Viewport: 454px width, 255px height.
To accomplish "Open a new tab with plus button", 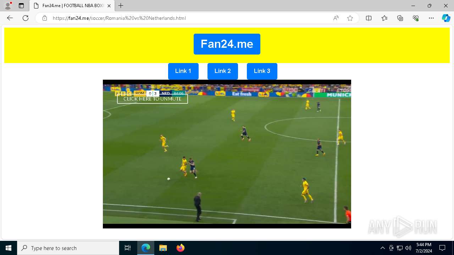I will (x=121, y=6).
